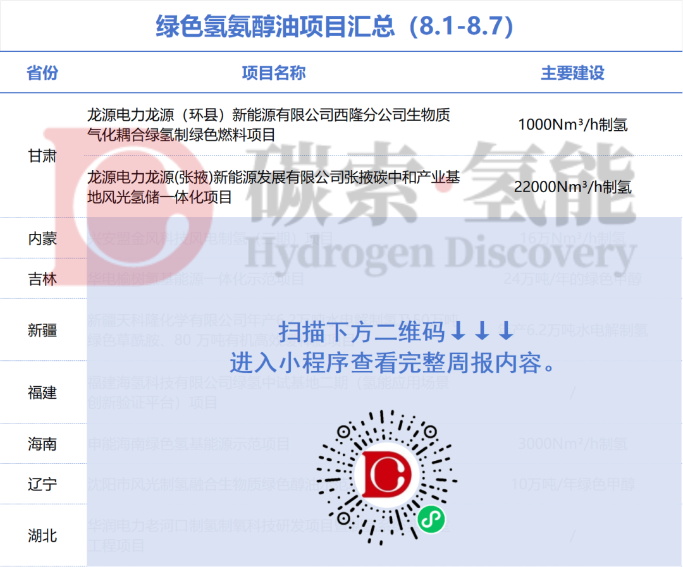Click the 项目名称 column header

[274, 73]
